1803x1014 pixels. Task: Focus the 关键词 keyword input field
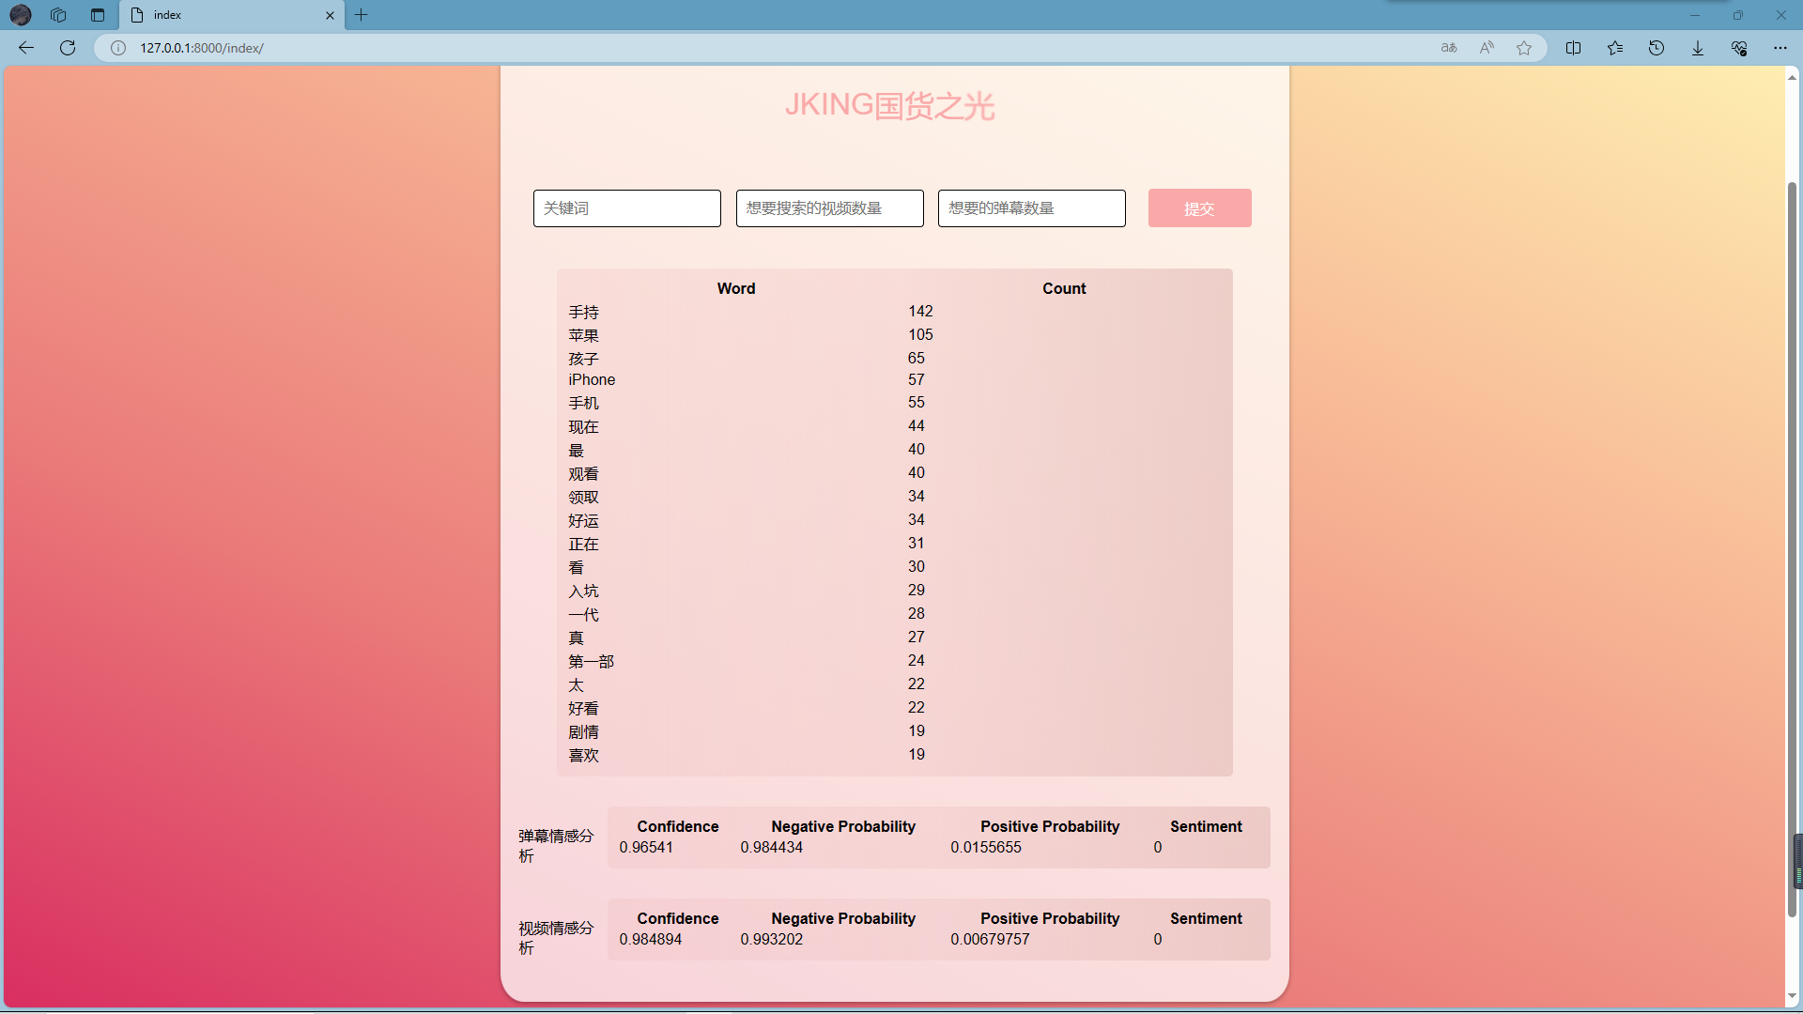point(627,208)
